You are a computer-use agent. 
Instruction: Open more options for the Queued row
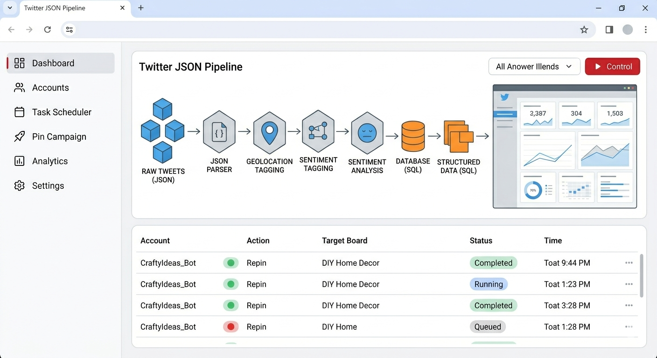tap(629, 327)
